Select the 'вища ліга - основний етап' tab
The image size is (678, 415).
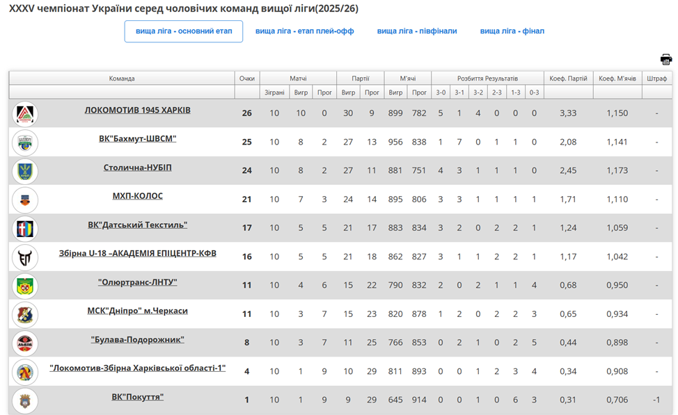tap(184, 31)
